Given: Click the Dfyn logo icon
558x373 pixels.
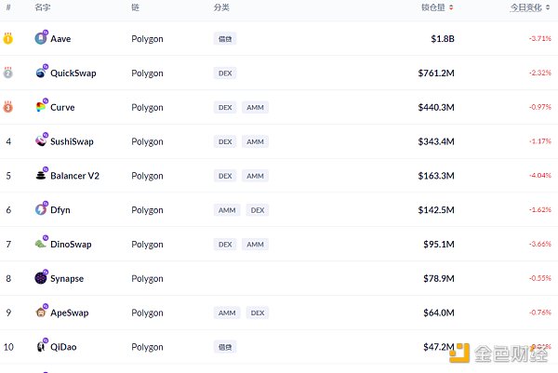Looking at the screenshot, I should 41,210.
